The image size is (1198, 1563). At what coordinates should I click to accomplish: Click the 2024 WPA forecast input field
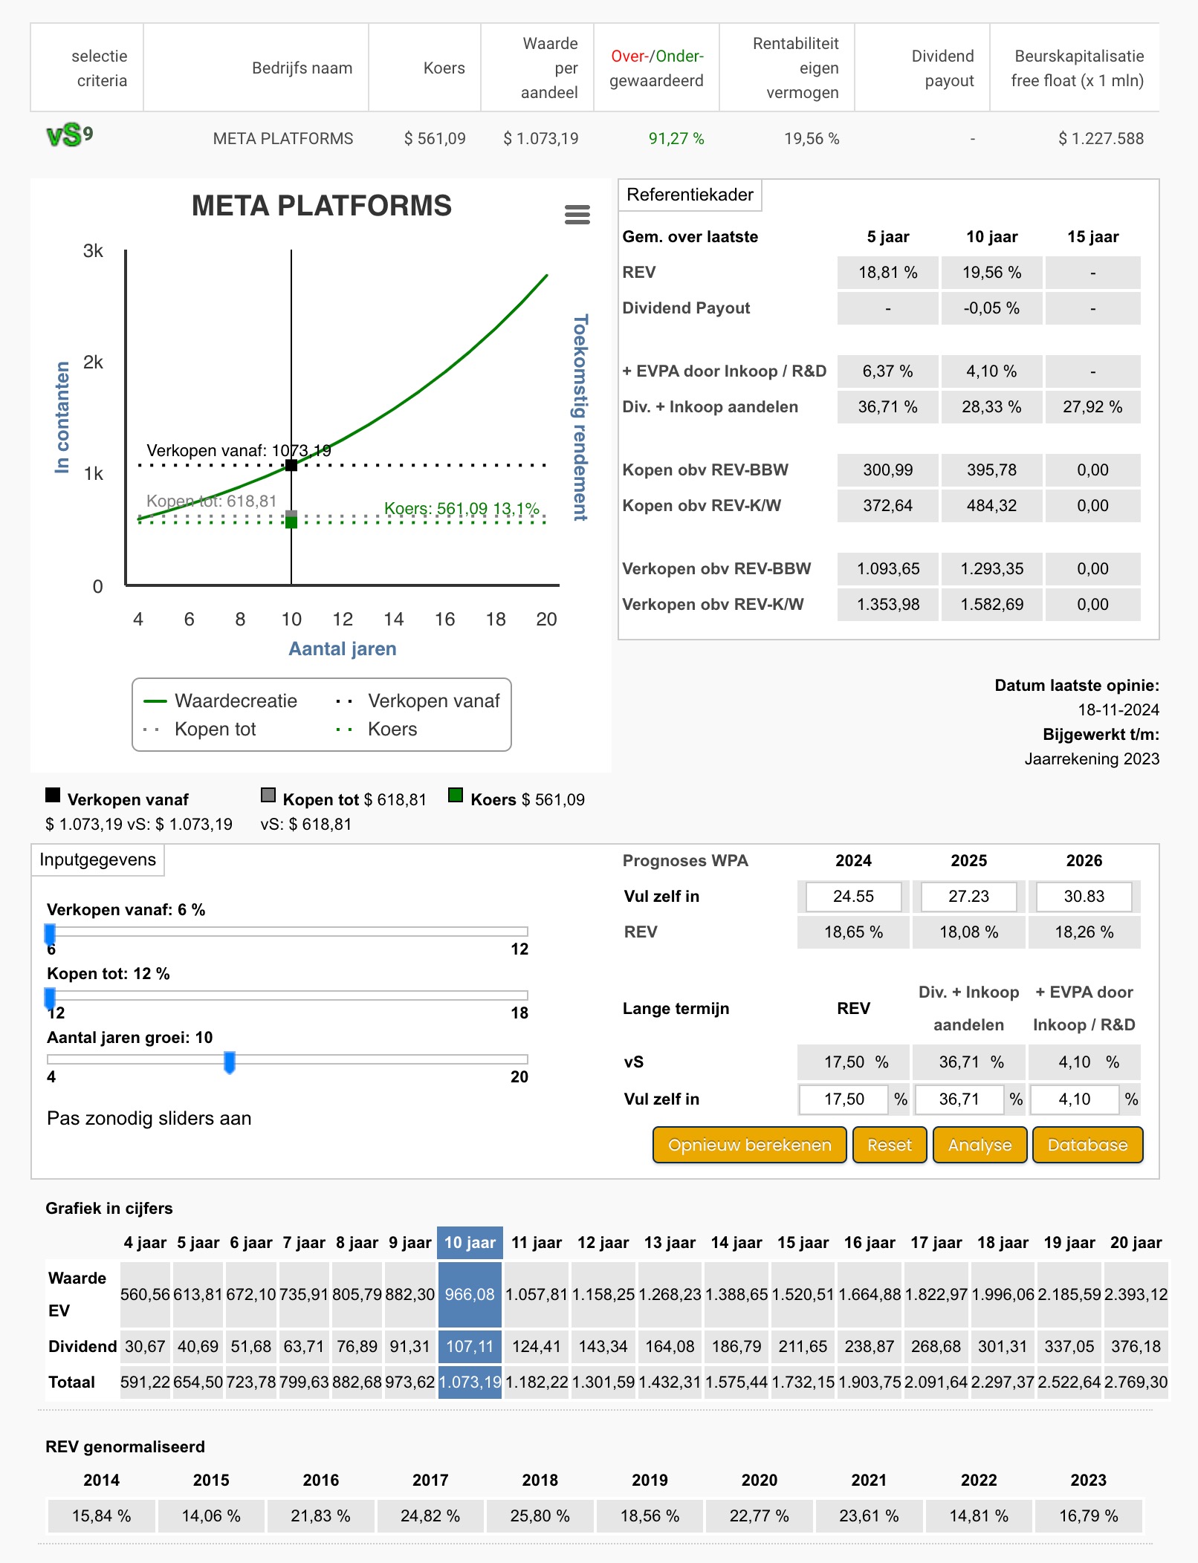(x=852, y=896)
